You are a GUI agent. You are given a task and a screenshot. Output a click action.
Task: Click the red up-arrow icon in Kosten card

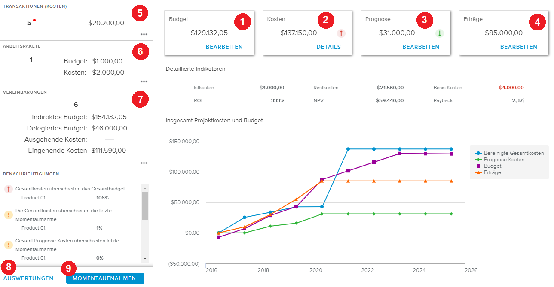coord(341,33)
